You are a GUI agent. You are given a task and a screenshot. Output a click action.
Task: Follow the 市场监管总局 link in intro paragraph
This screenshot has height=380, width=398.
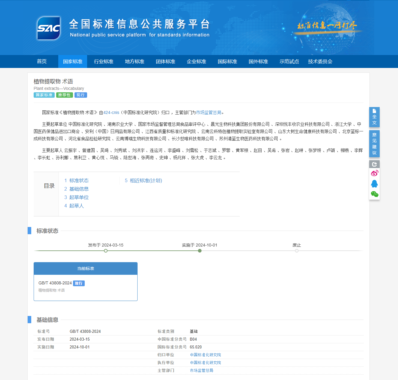(208, 112)
